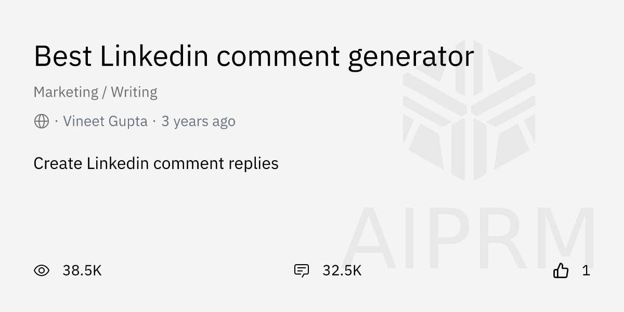Viewport: 624px width, 312px height.
Task: Click the globe public visibility icon
Action: coord(42,122)
